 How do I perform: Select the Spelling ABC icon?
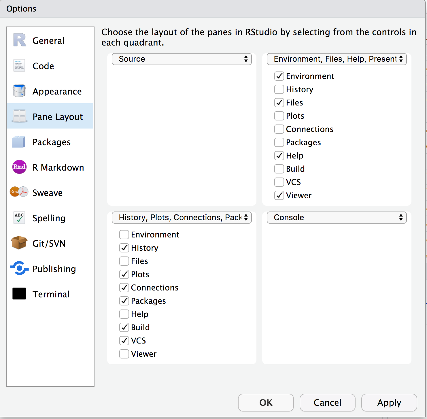19,218
